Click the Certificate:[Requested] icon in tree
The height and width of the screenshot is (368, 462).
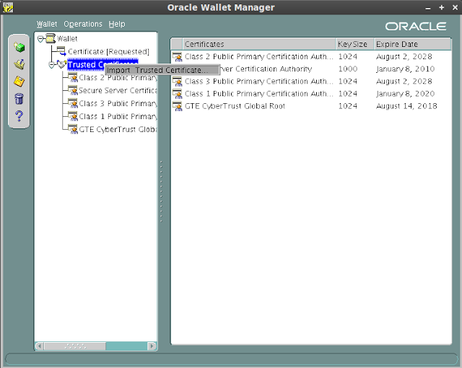click(x=61, y=51)
